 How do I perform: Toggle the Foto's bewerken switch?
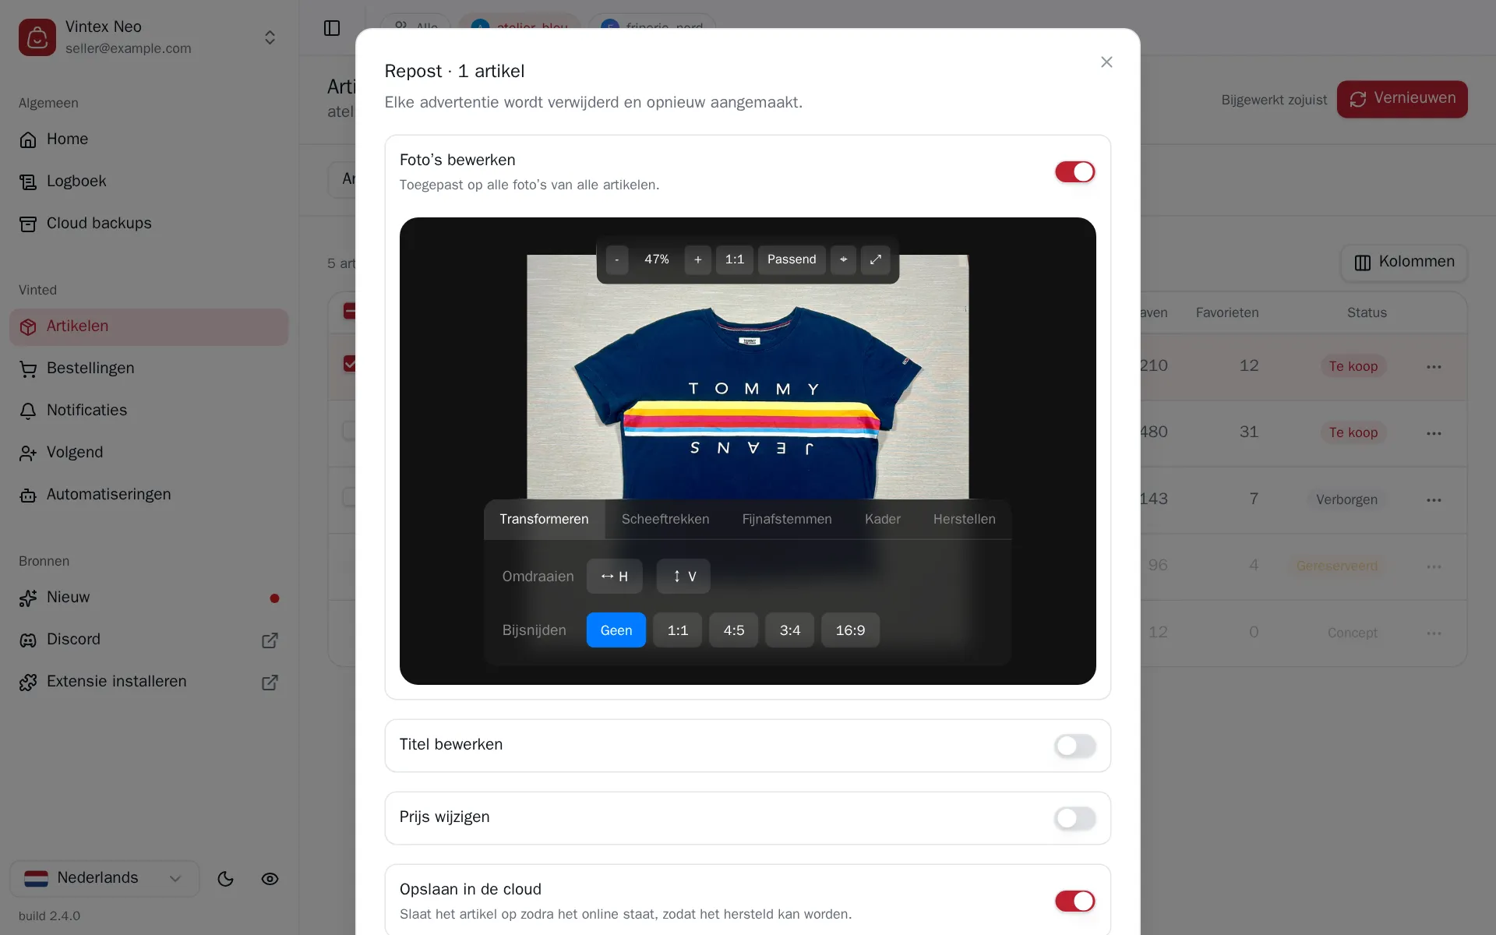coord(1074,171)
